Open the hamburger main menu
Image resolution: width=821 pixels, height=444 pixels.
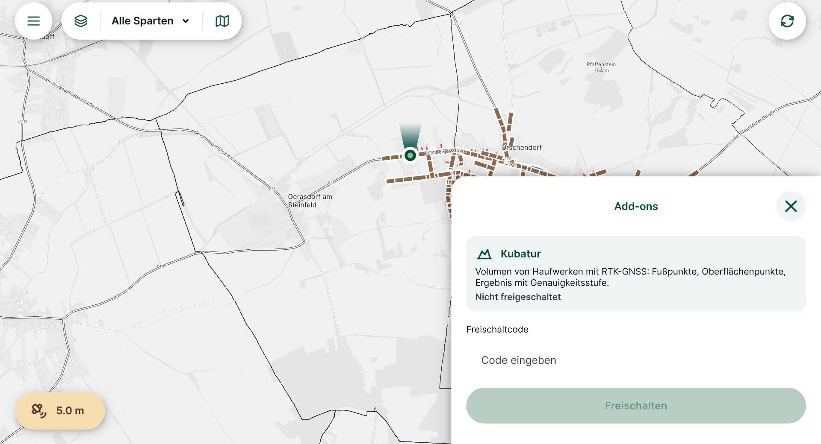(x=34, y=21)
